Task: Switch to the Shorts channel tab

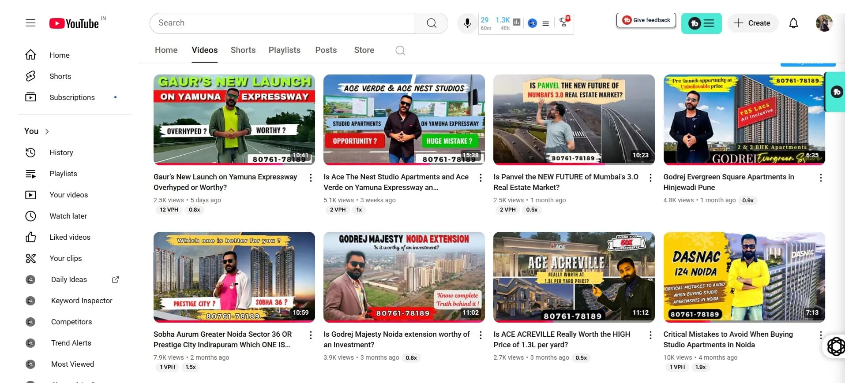Action: tap(243, 50)
